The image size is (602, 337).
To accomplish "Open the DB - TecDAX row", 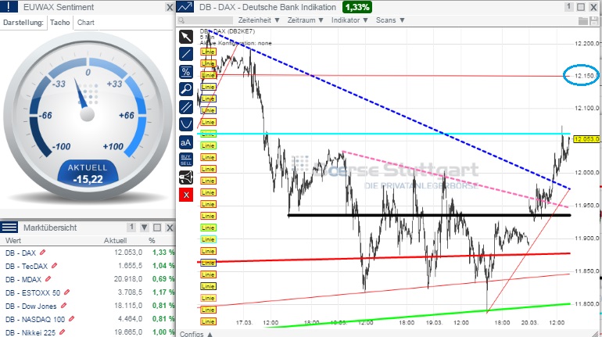I will pyautogui.click(x=88, y=266).
